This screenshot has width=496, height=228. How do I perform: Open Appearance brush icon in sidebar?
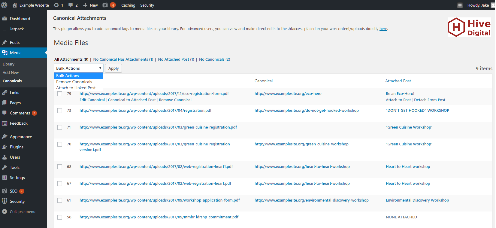(5, 137)
